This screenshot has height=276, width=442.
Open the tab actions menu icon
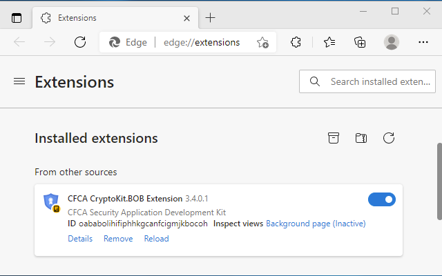click(17, 18)
